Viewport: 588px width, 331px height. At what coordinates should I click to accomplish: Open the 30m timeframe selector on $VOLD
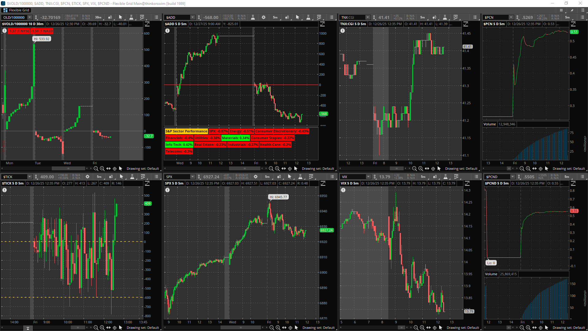coord(98,17)
